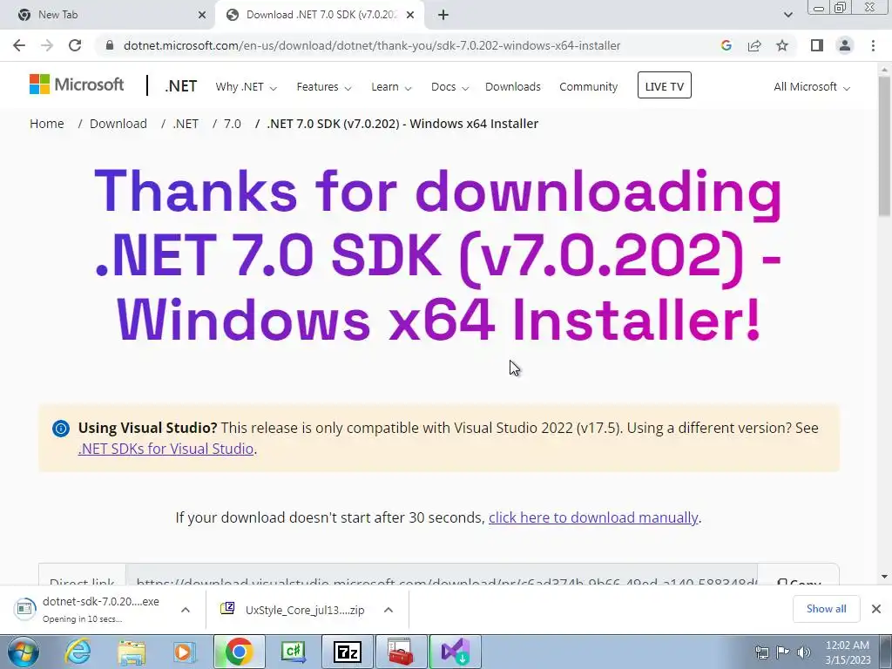Image resolution: width=892 pixels, height=669 pixels.
Task: Open a new tab with plus button
Action: [443, 15]
